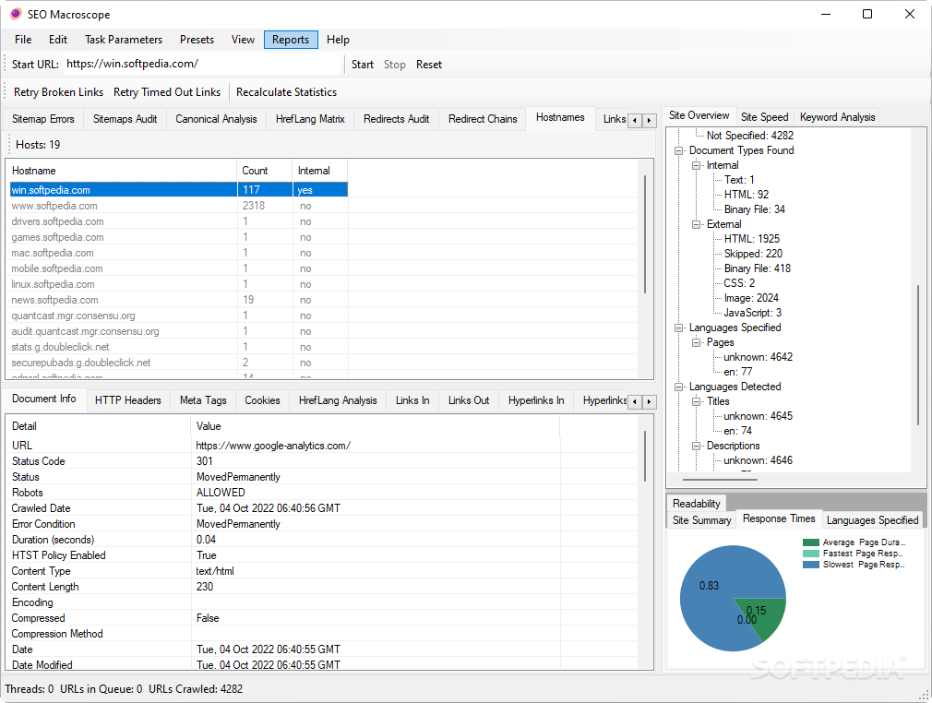
Task: Open the Edit menu
Action: [57, 40]
